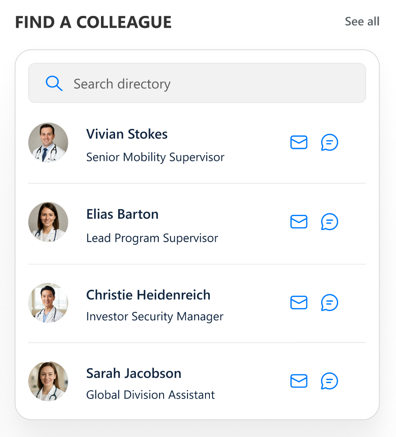Screen dimensions: 396x437
Task: Click the Find a Colleague heading
Action: click(93, 22)
